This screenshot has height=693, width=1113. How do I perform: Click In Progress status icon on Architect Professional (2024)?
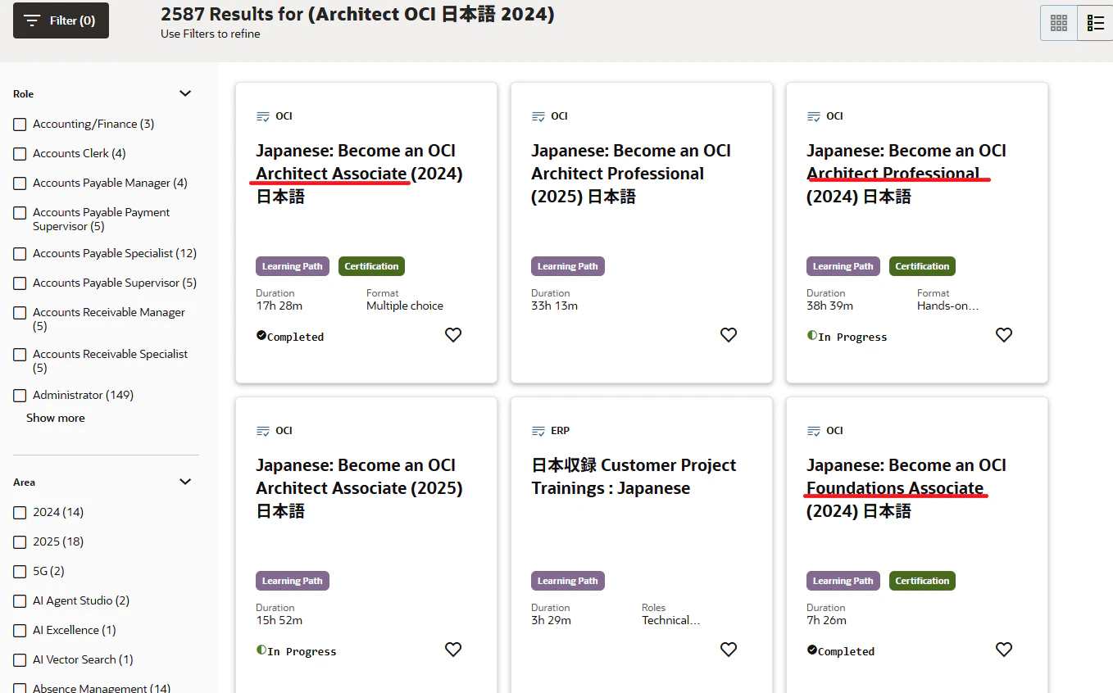[812, 335]
